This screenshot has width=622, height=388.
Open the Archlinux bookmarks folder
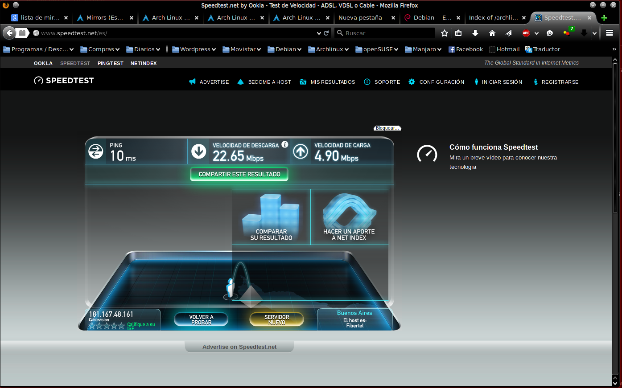329,49
